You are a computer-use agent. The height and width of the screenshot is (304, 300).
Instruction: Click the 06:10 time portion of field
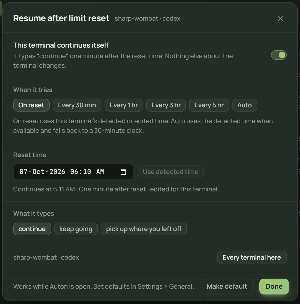point(81,172)
